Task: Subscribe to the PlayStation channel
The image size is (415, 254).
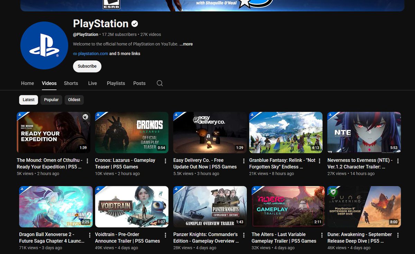Action: tap(87, 66)
